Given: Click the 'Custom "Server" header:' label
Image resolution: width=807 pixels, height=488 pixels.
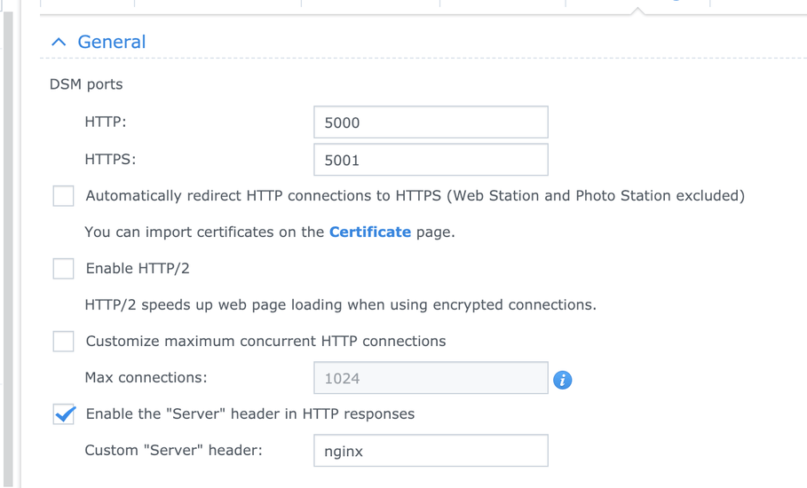Looking at the screenshot, I should click(173, 450).
